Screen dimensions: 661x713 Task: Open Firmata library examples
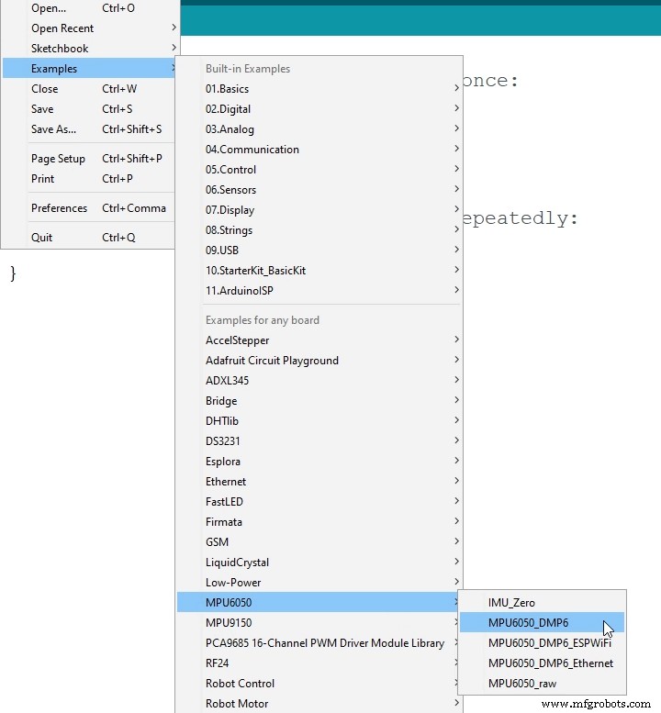pos(319,521)
